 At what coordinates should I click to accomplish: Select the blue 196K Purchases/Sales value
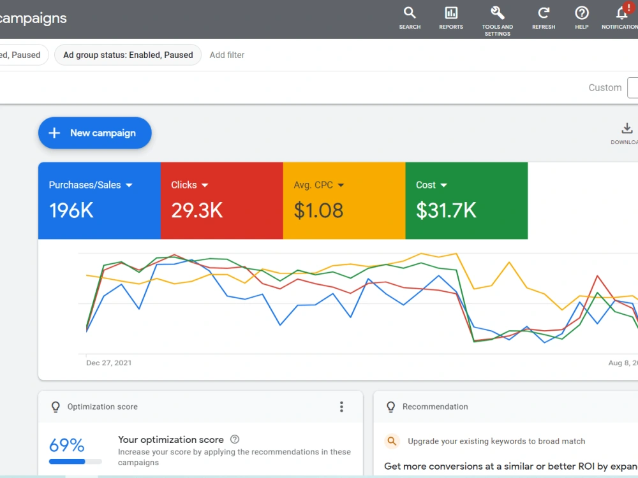click(x=71, y=210)
